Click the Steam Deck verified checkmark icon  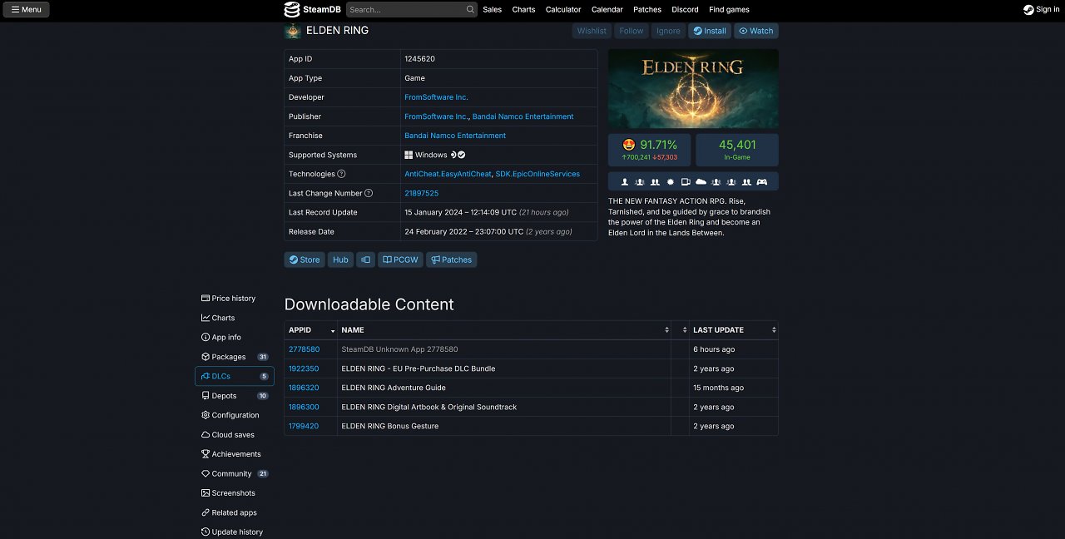tap(462, 155)
